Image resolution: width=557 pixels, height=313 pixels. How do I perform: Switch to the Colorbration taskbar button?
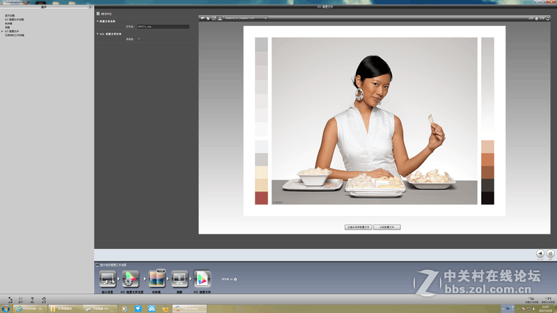coord(189,309)
